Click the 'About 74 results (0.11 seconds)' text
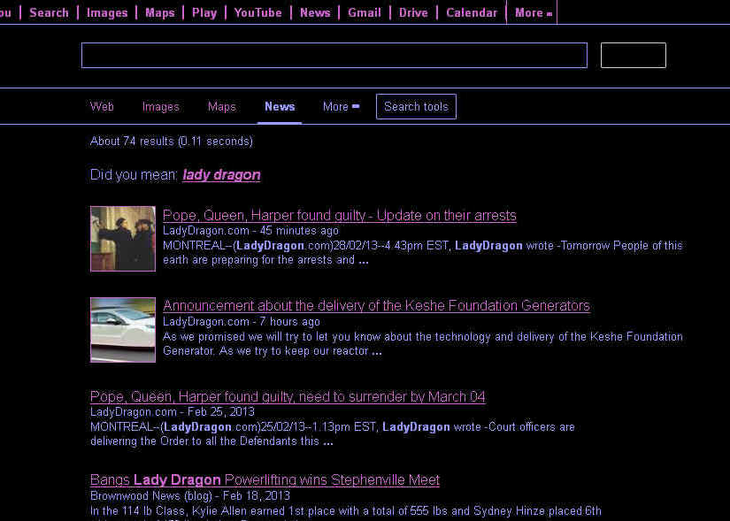730x521 pixels. 172,141
